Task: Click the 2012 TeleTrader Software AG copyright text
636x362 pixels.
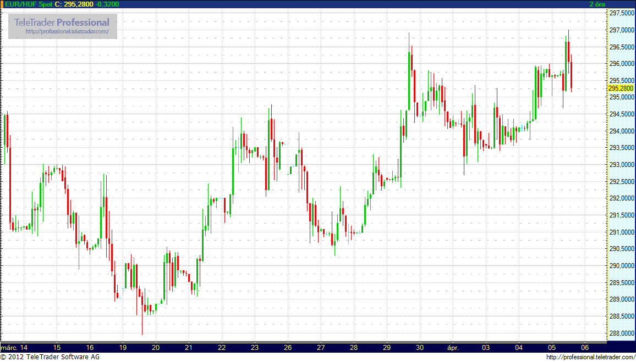Action: click(x=50, y=358)
